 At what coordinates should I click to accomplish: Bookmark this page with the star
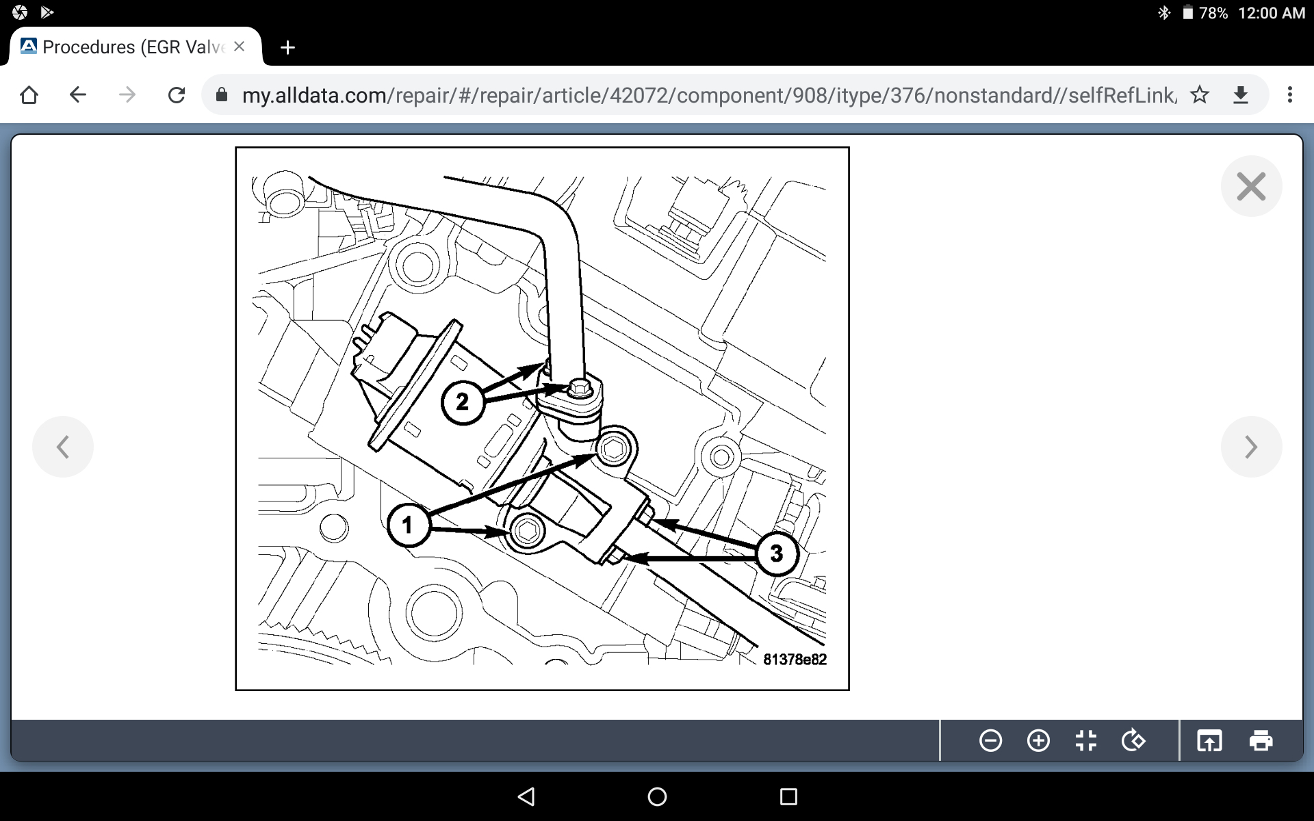coord(1200,94)
